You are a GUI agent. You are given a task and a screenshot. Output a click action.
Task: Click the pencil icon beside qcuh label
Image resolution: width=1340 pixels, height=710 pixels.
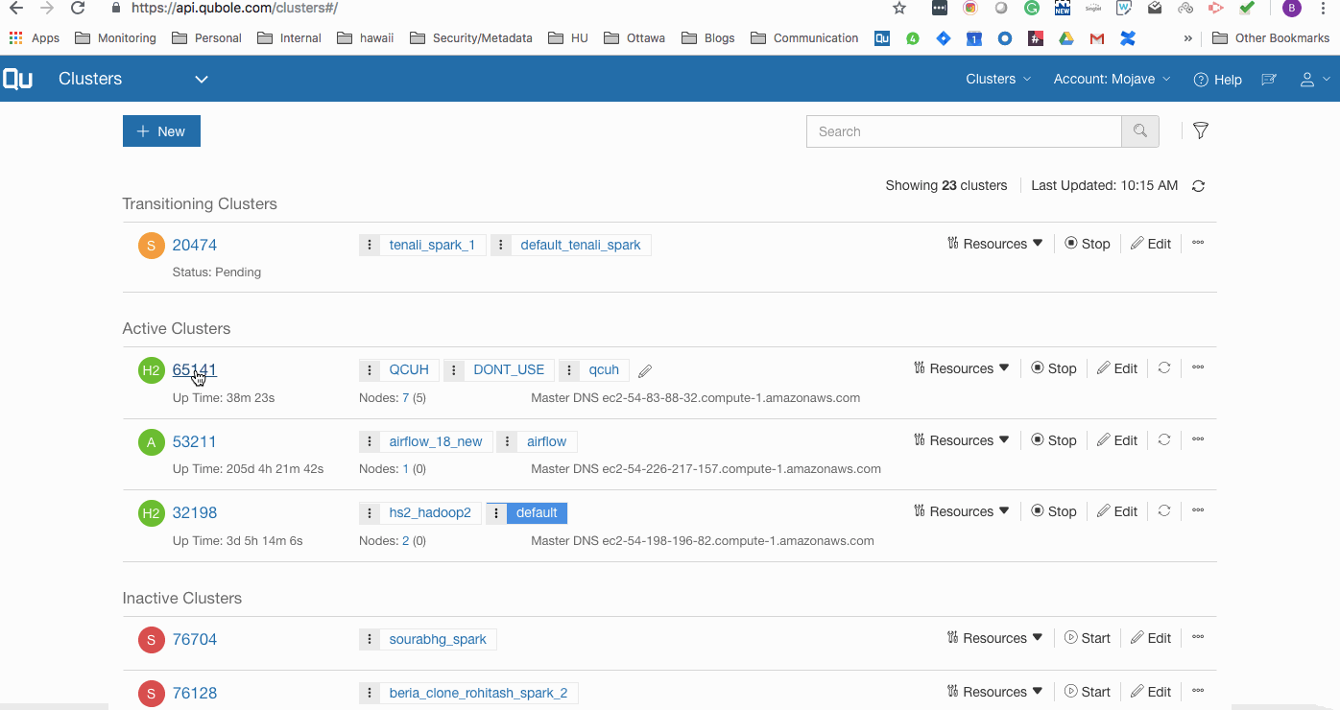pyautogui.click(x=645, y=370)
